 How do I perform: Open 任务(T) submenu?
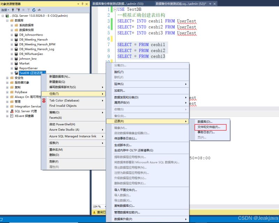[73, 94]
